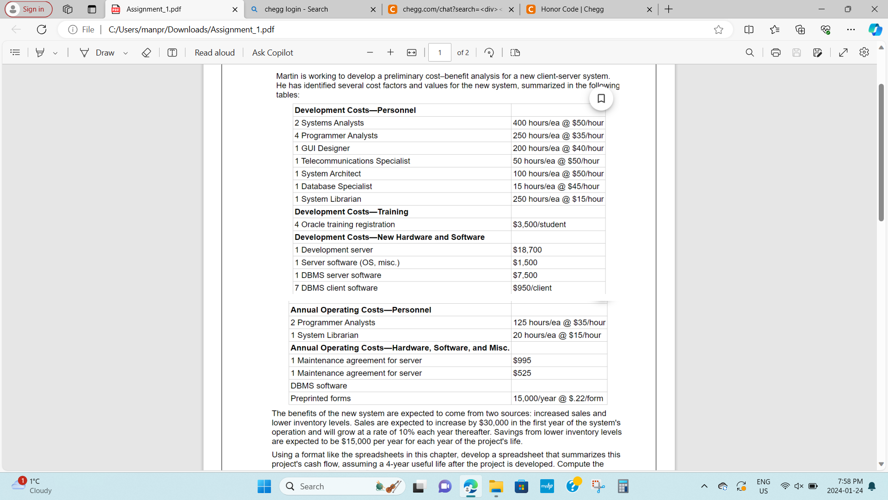Open the Draw pen options dropdown

point(125,52)
